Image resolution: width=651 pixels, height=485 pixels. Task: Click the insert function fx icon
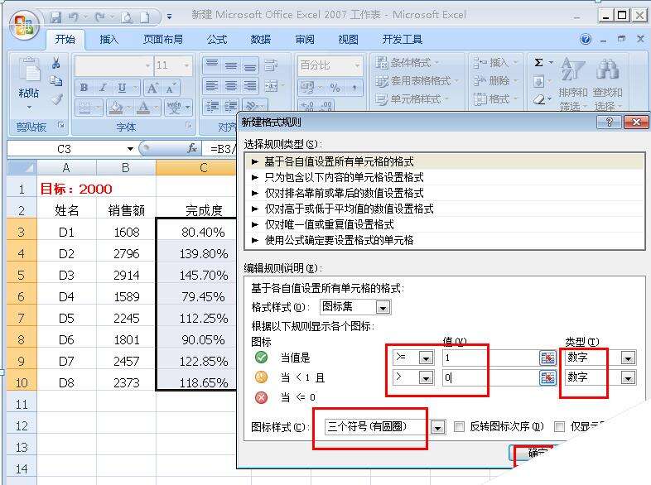pyautogui.click(x=192, y=148)
